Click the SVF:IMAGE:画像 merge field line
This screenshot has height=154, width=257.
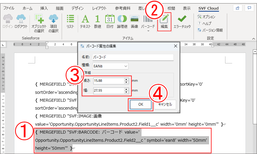(68, 116)
